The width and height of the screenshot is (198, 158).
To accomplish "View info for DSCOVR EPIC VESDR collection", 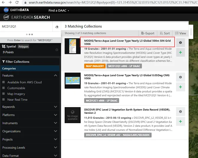I will coord(181,111).
